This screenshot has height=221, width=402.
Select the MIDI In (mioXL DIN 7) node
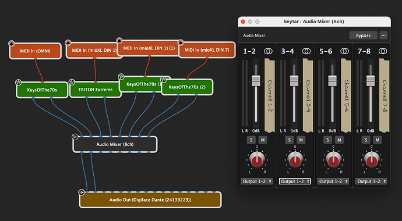tap(207, 50)
